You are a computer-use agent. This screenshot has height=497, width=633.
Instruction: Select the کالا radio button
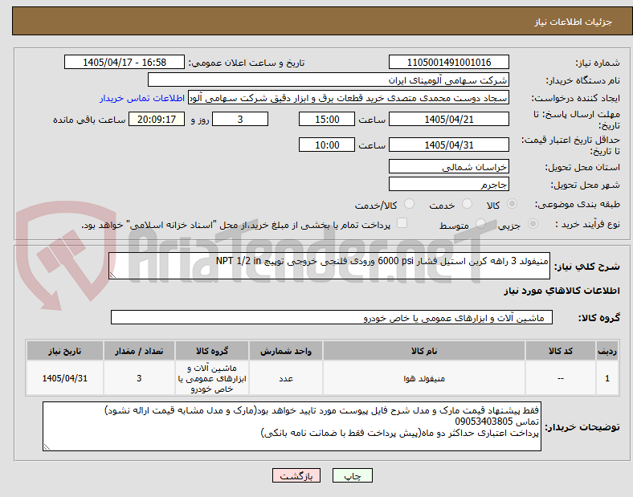[512, 204]
